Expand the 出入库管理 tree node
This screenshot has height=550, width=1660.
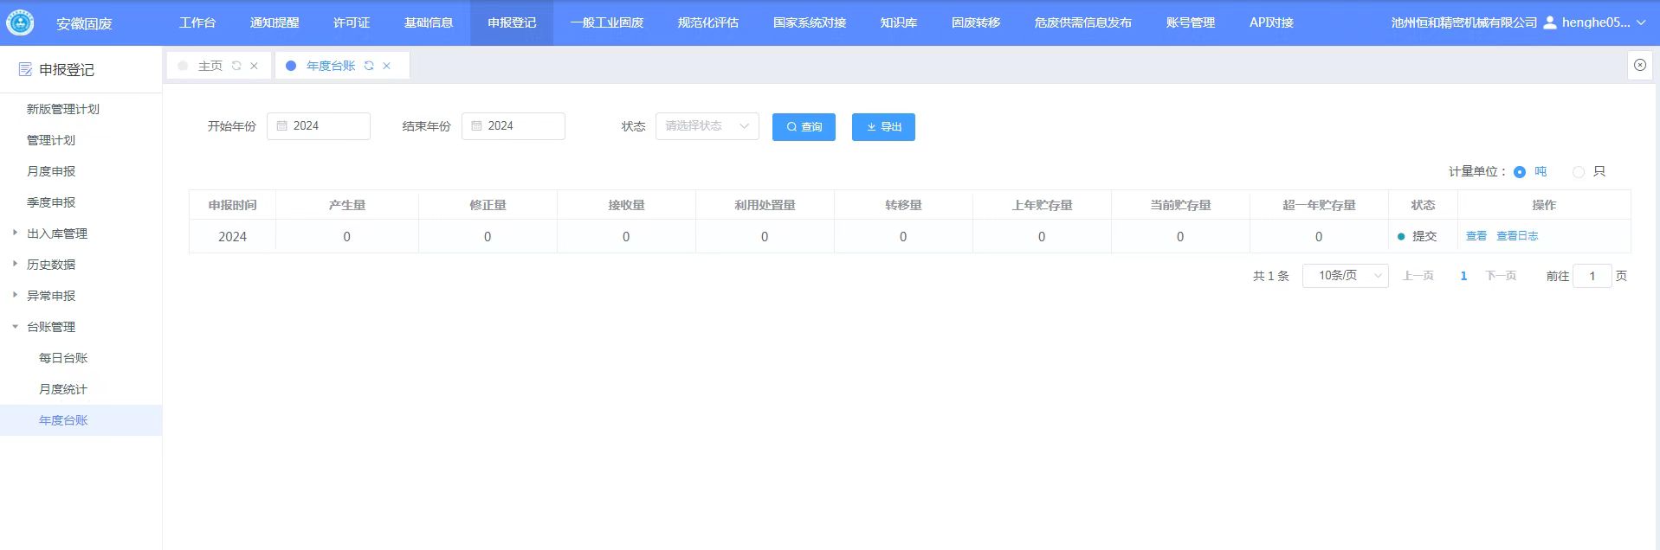pos(15,233)
